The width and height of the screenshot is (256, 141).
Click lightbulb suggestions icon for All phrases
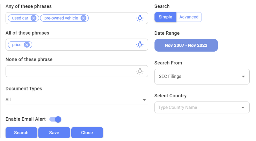140,45
